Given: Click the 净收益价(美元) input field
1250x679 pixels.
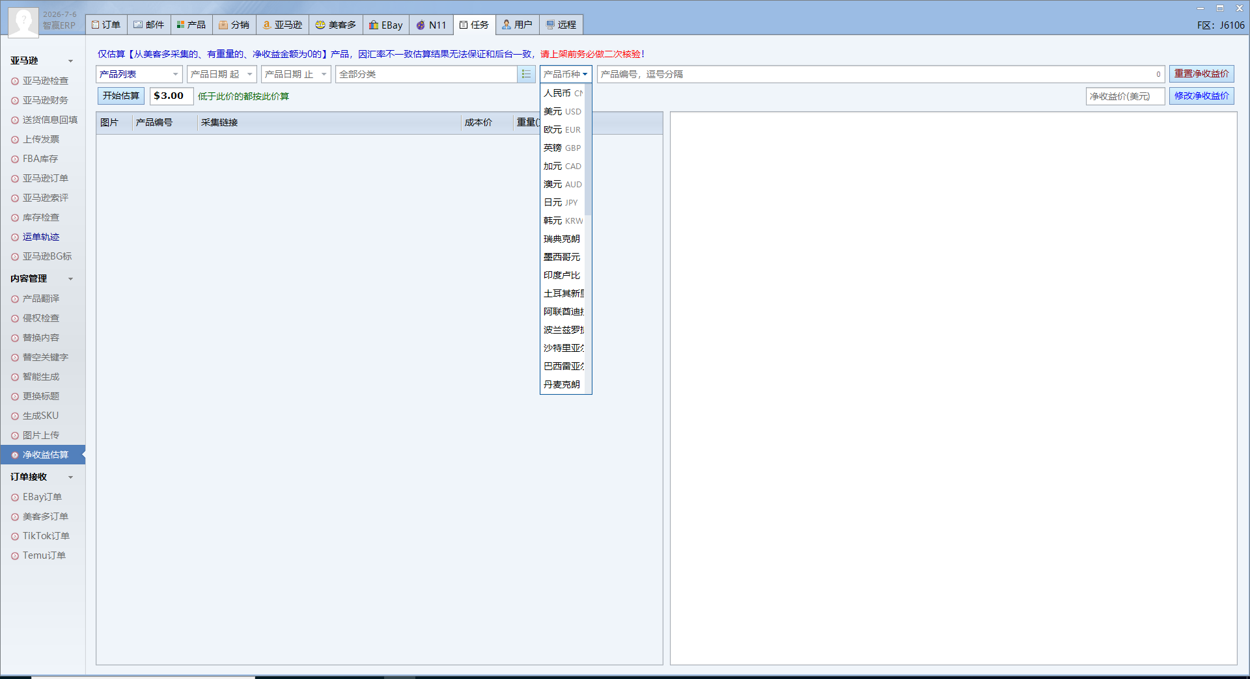Looking at the screenshot, I should point(1125,96).
